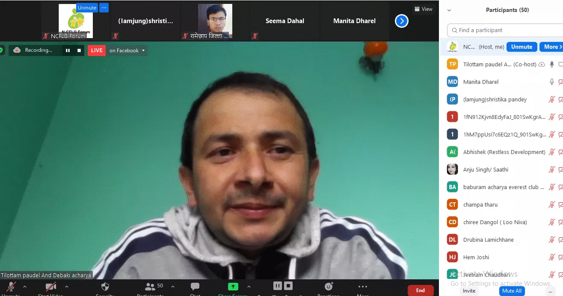Toggle camera with the Start Video icon
The width and height of the screenshot is (563, 296).
click(x=50, y=287)
